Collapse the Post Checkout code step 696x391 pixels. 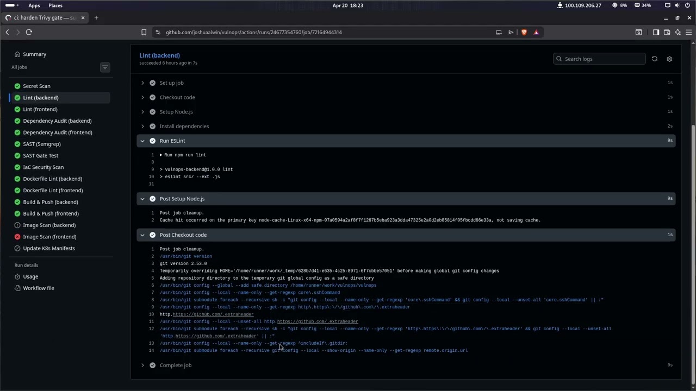point(406,235)
